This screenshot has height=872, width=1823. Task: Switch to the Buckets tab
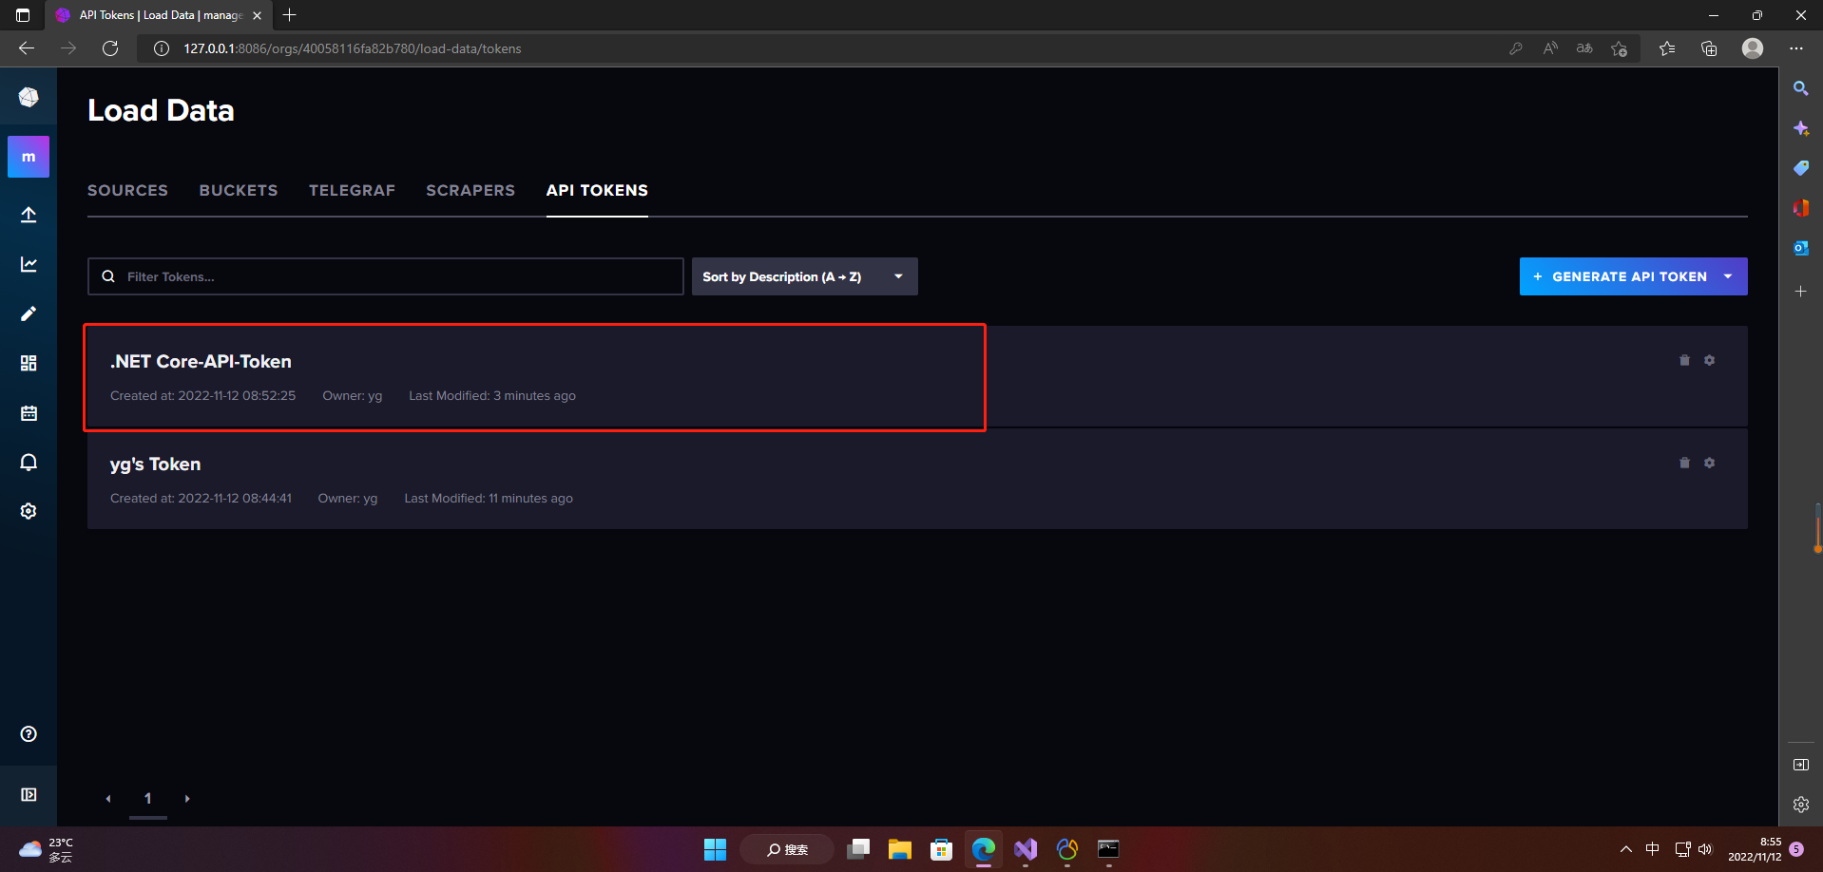pyautogui.click(x=239, y=190)
